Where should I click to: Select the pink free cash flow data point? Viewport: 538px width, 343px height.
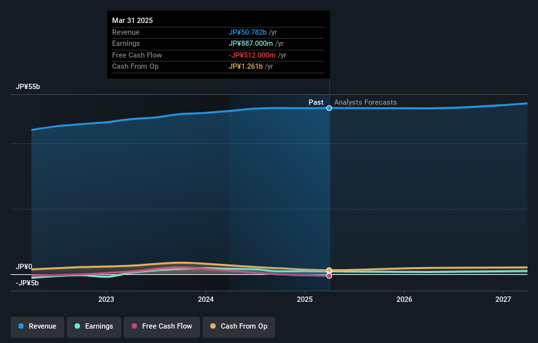coord(329,276)
